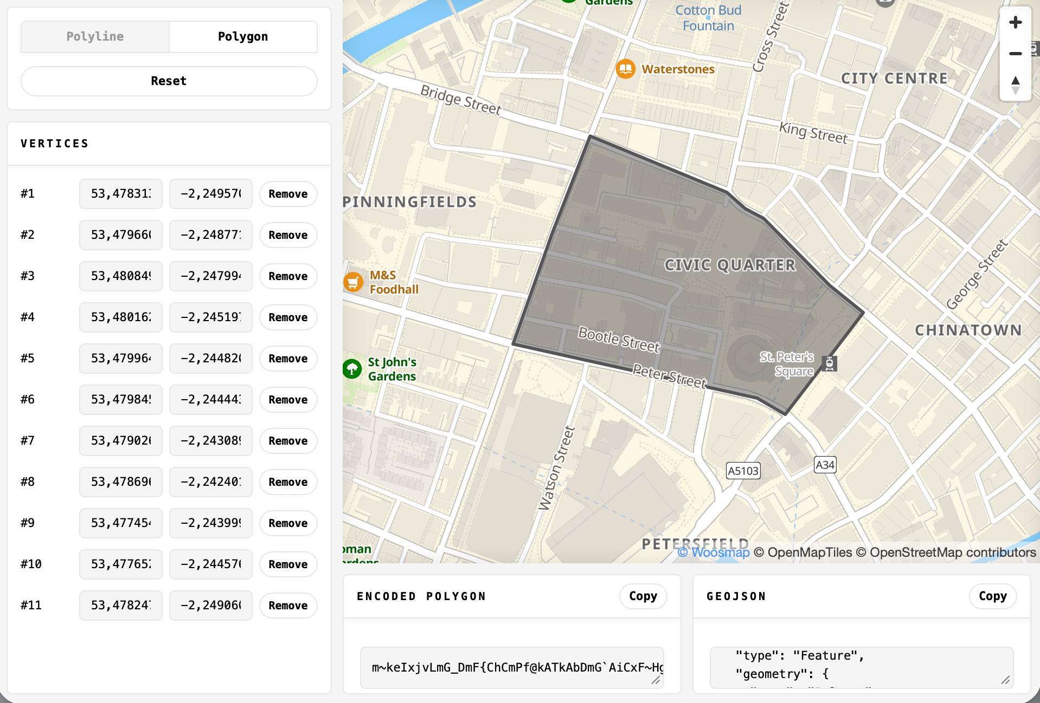Zoom in on the map
Viewport: 1040px width, 703px height.
(x=1015, y=22)
